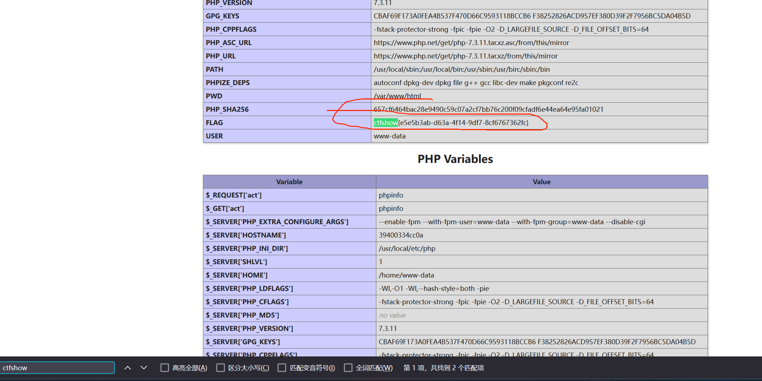This screenshot has height=381, width=762.
Task: Click the match count text in find bar
Action: coord(443,368)
